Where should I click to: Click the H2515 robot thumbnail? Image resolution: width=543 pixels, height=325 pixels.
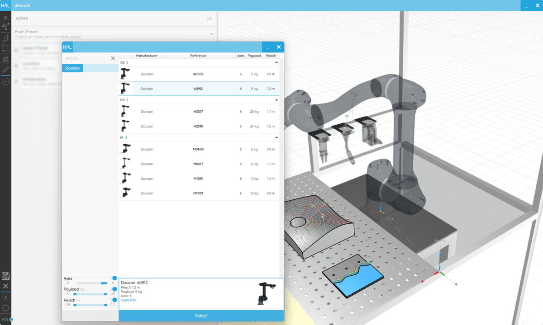[125, 126]
